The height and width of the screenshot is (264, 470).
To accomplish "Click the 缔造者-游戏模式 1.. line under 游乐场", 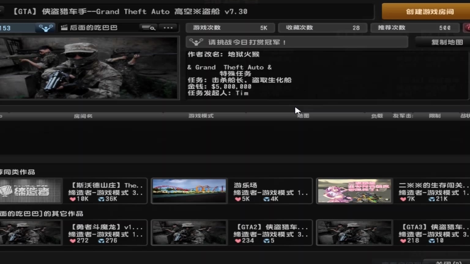I will pos(271,193).
